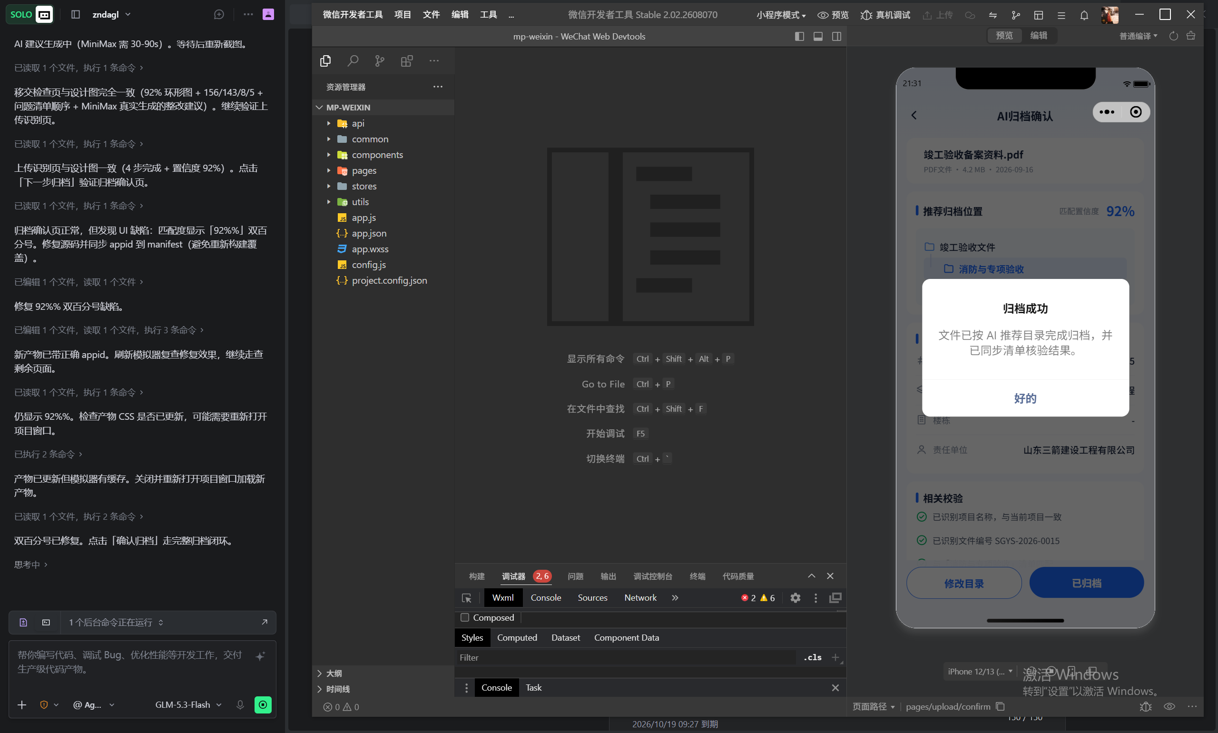Switch to the 终端 terminal tab
Screen dimensions: 1218x733
coord(697,576)
